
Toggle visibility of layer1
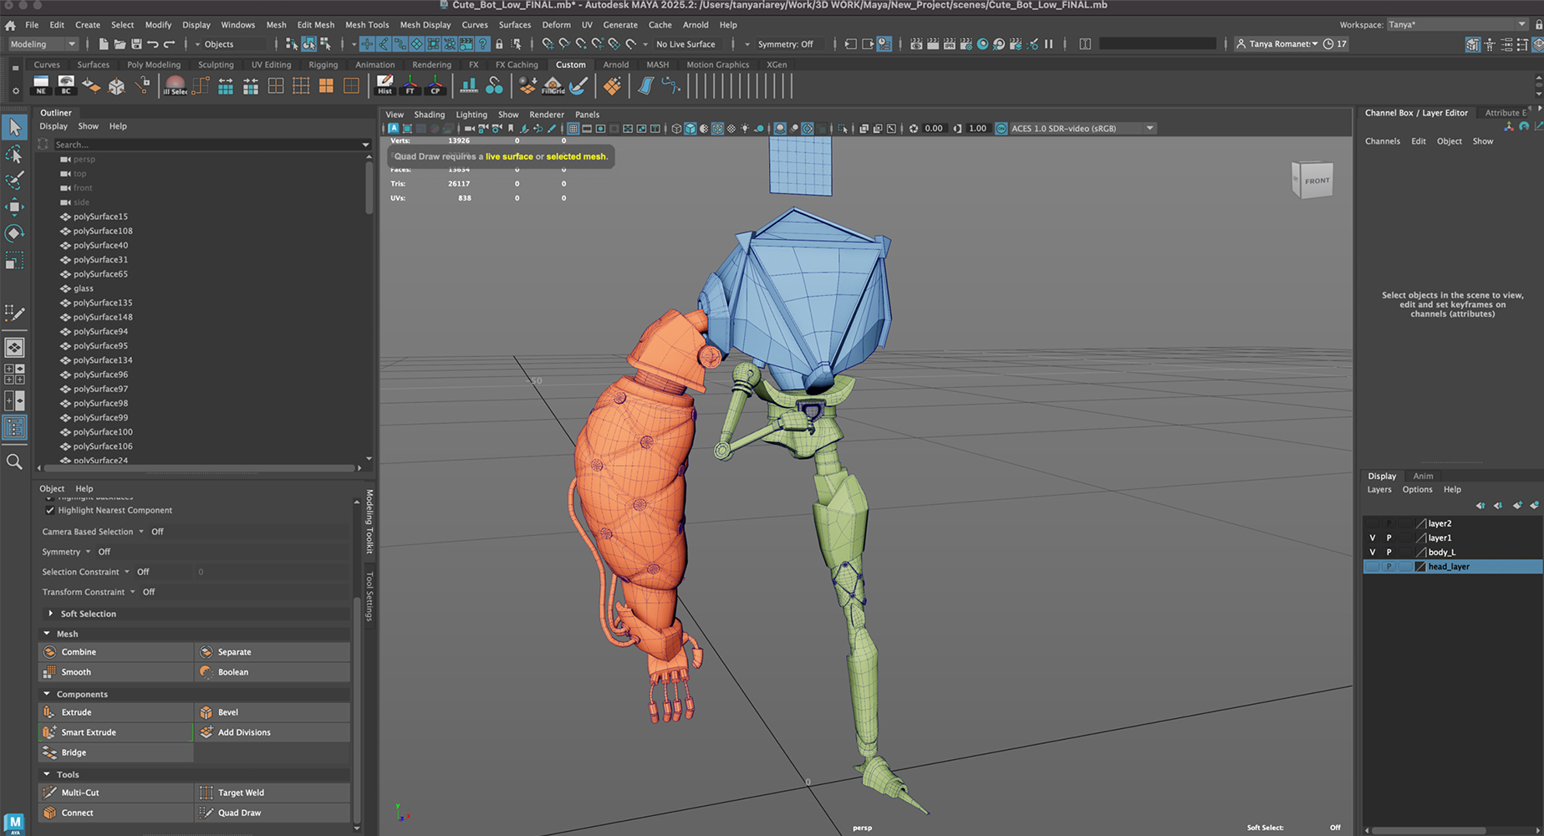pos(1372,538)
